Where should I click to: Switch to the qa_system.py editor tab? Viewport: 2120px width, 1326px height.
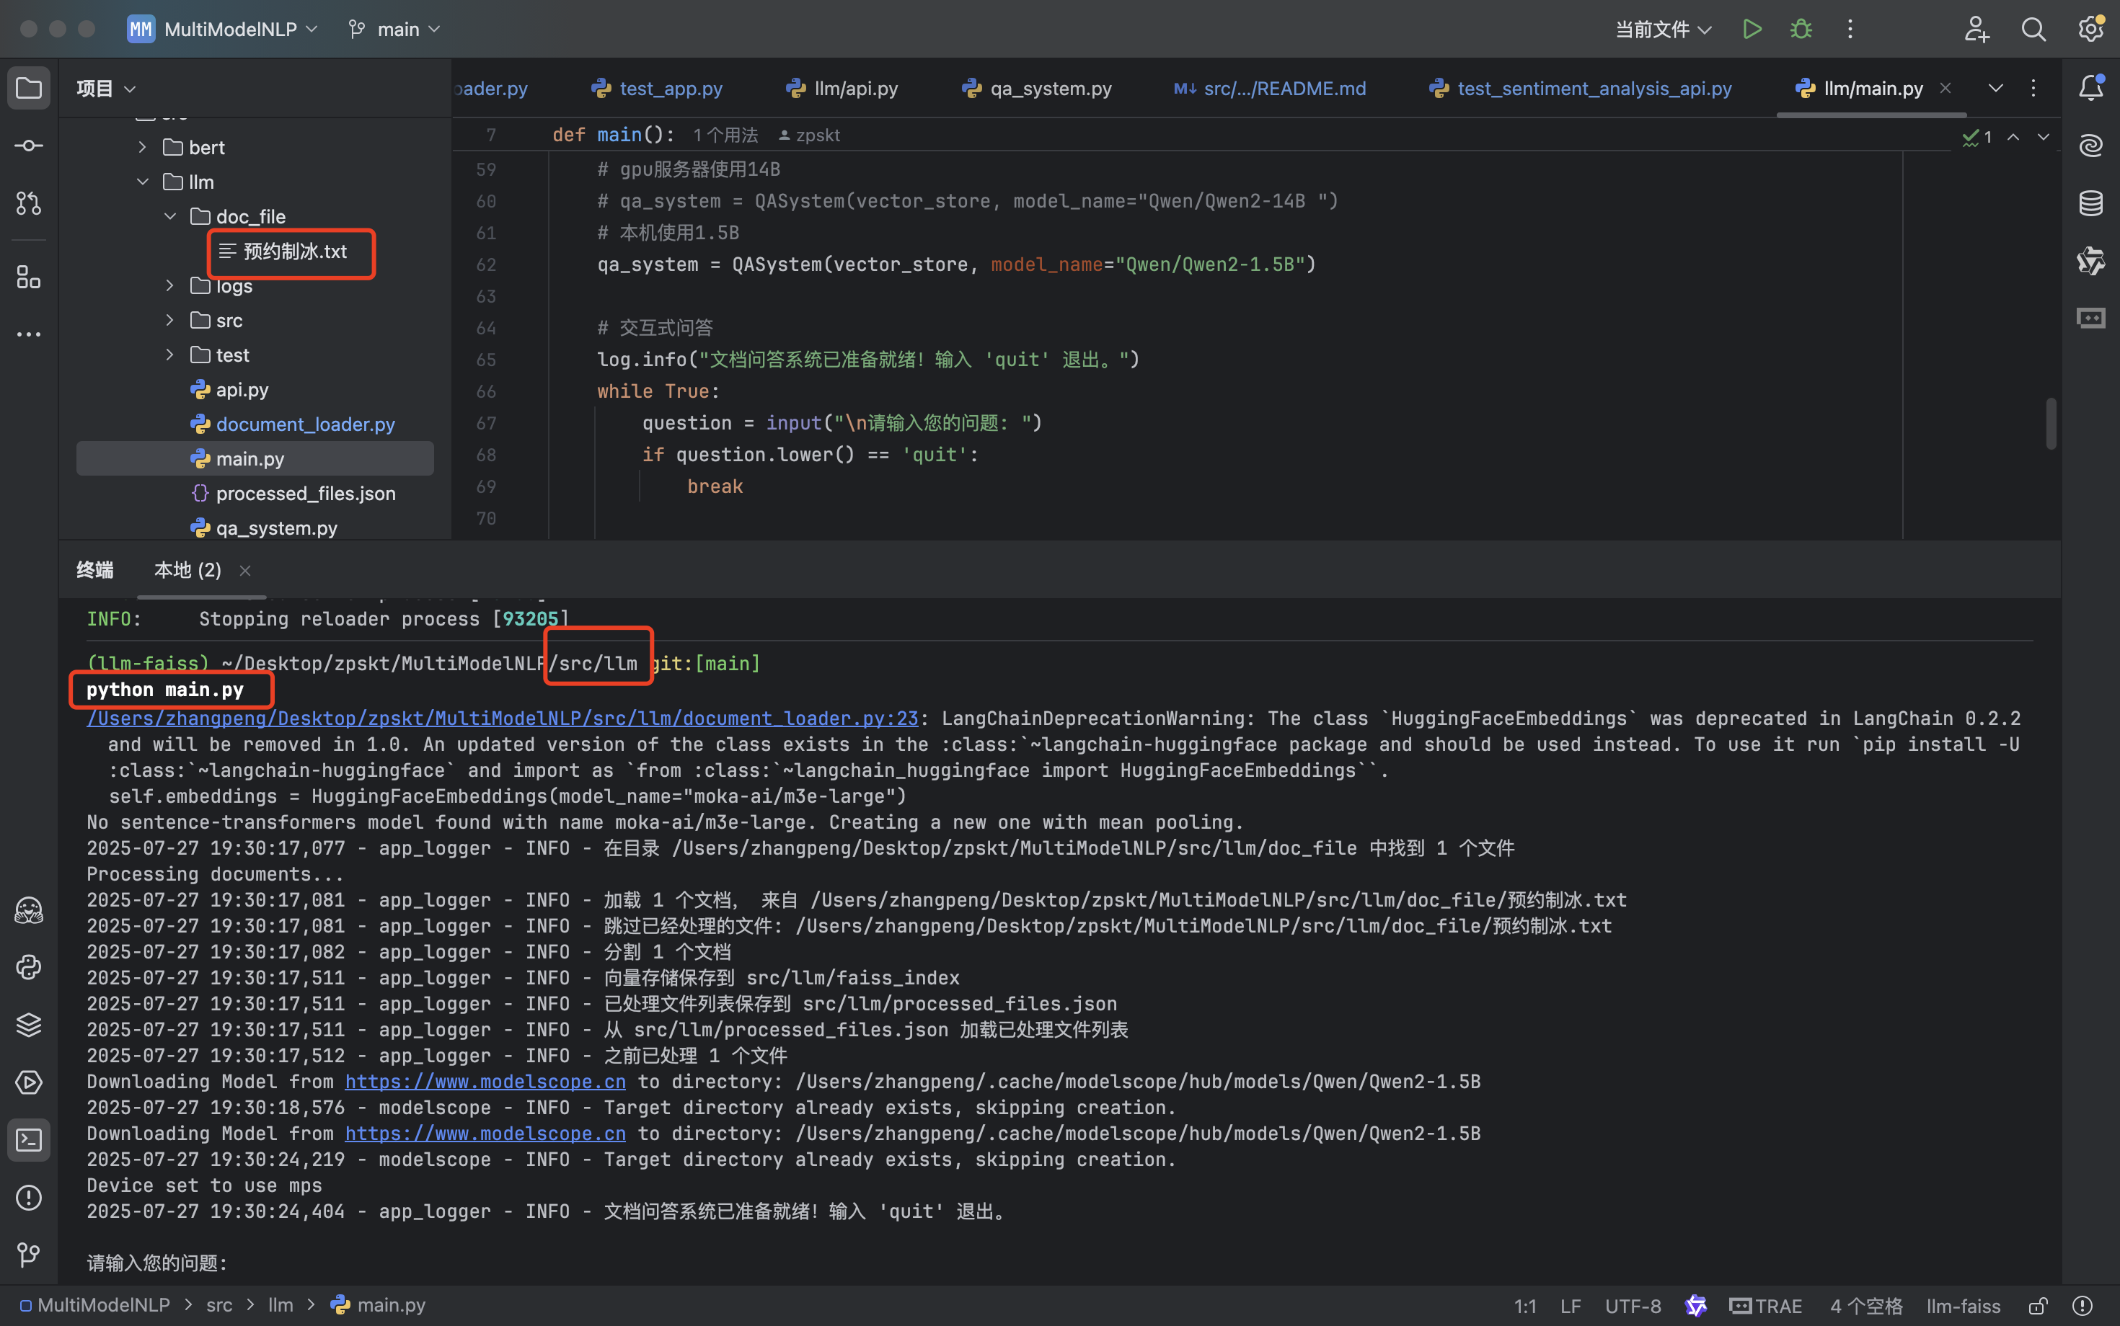[x=1036, y=89]
